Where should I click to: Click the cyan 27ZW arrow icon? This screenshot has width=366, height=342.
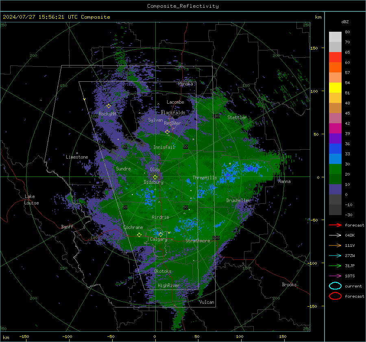pyautogui.click(x=335, y=256)
